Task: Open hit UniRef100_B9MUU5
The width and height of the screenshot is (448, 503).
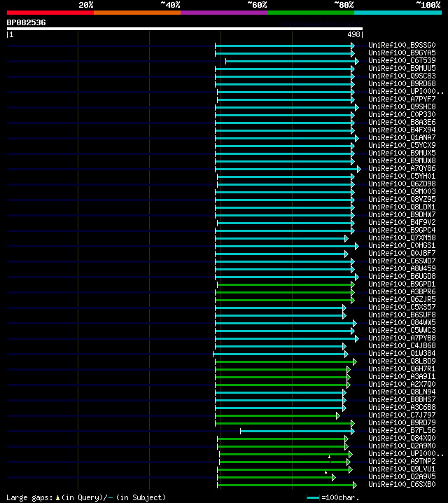Action: click(x=402, y=68)
